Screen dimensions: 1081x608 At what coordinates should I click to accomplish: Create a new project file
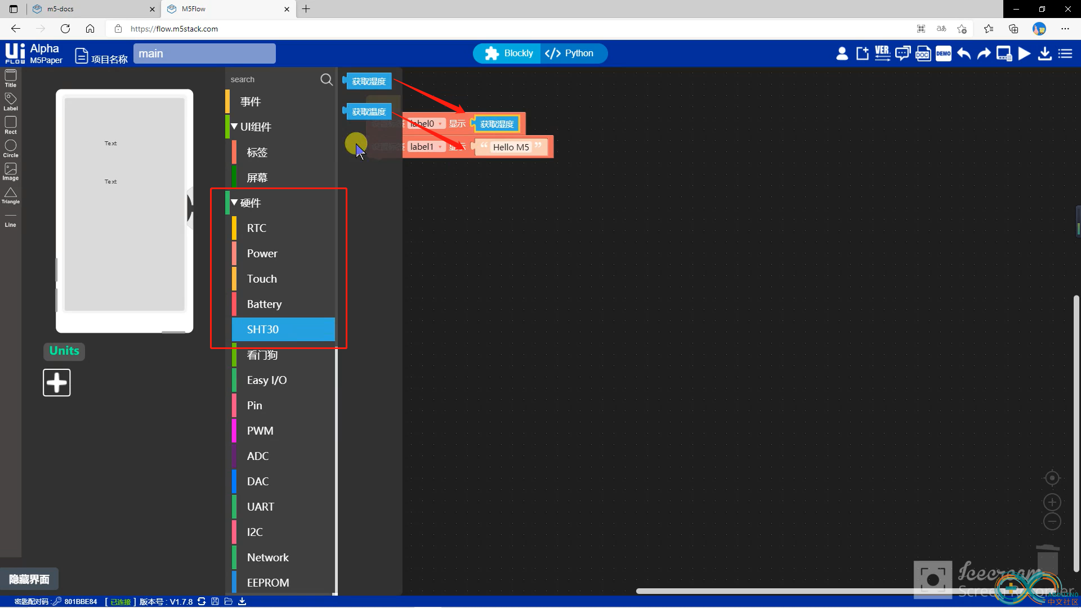862,53
